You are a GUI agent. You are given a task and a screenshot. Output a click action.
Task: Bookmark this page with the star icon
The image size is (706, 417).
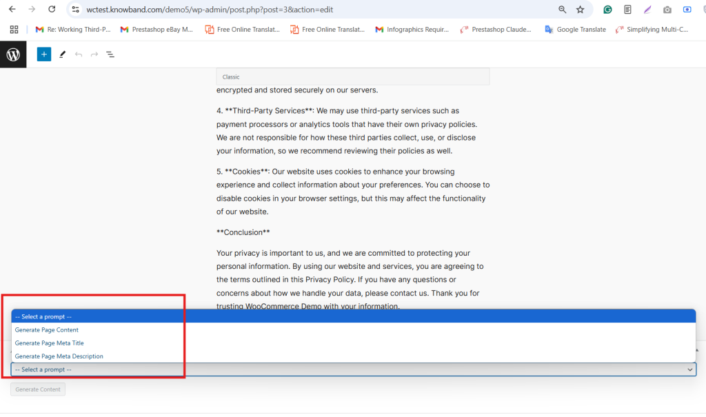(580, 10)
